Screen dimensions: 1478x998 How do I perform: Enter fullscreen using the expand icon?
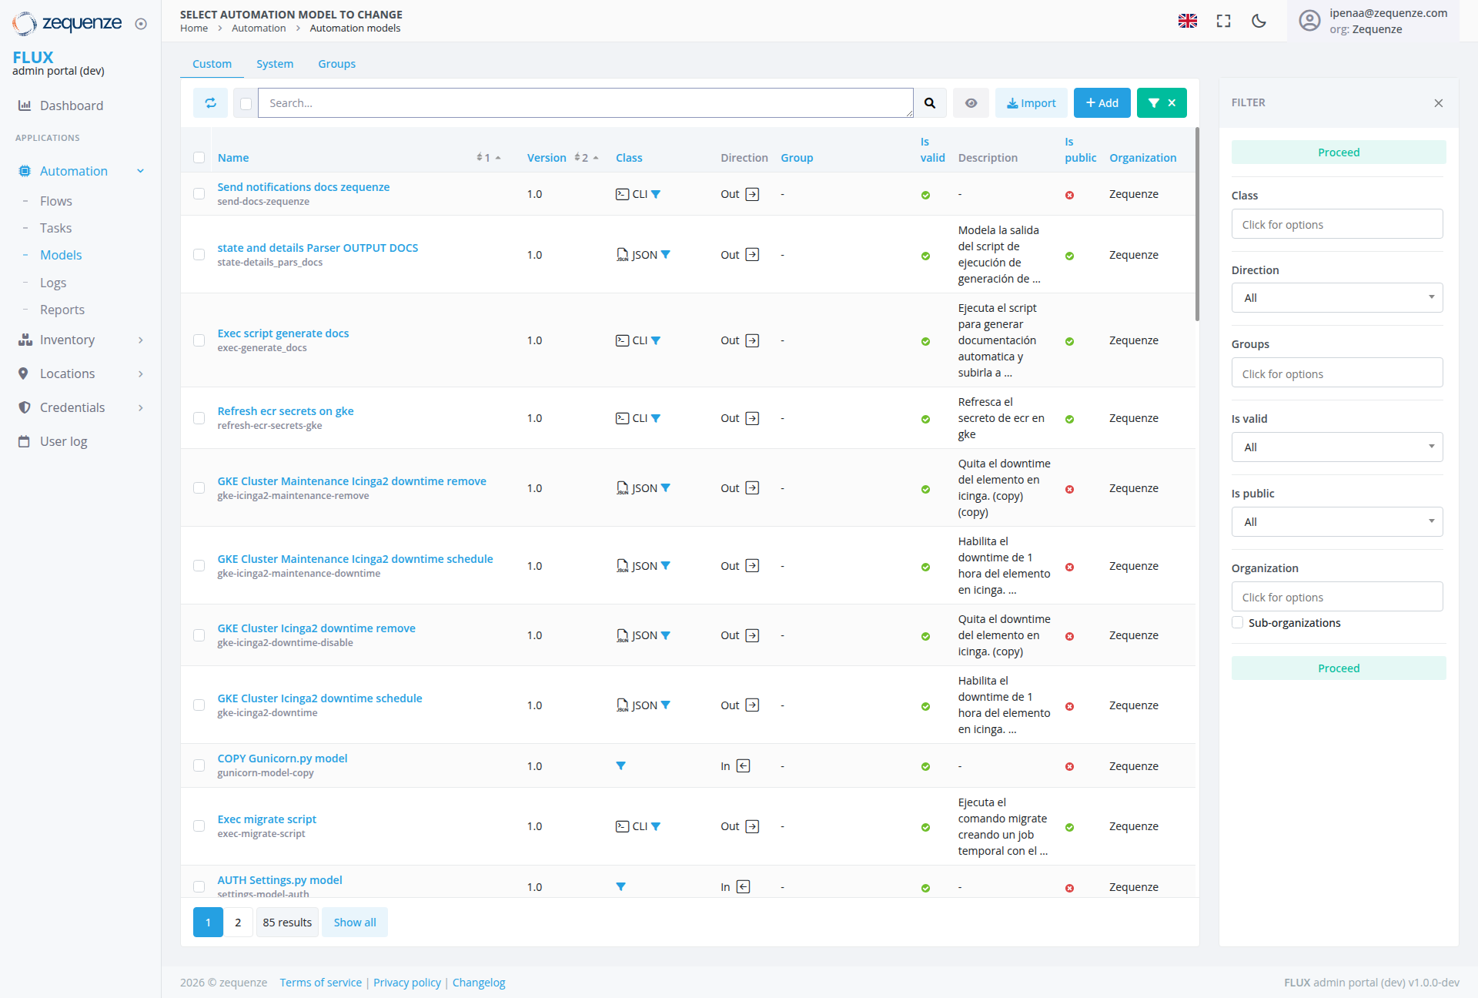(1223, 21)
